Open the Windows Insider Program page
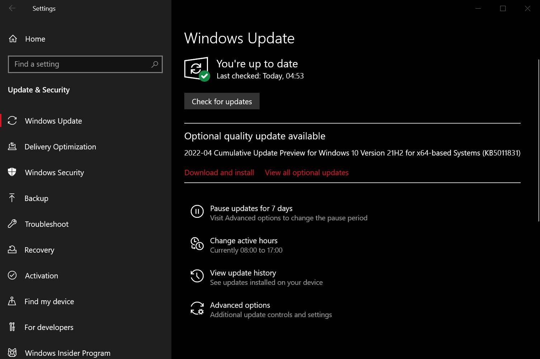Image resolution: width=540 pixels, height=359 pixels. (x=67, y=352)
